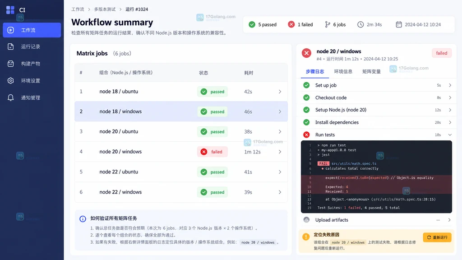Select the node 18 / ubuntu row
The height and width of the screenshot is (260, 462).
181,91
